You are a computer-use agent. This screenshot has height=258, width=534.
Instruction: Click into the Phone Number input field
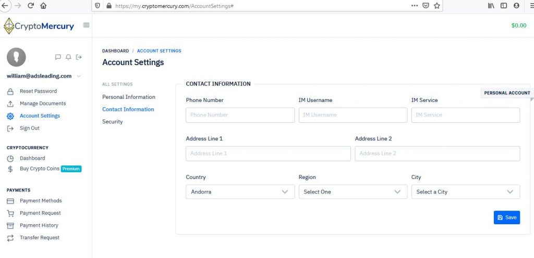[x=240, y=115]
